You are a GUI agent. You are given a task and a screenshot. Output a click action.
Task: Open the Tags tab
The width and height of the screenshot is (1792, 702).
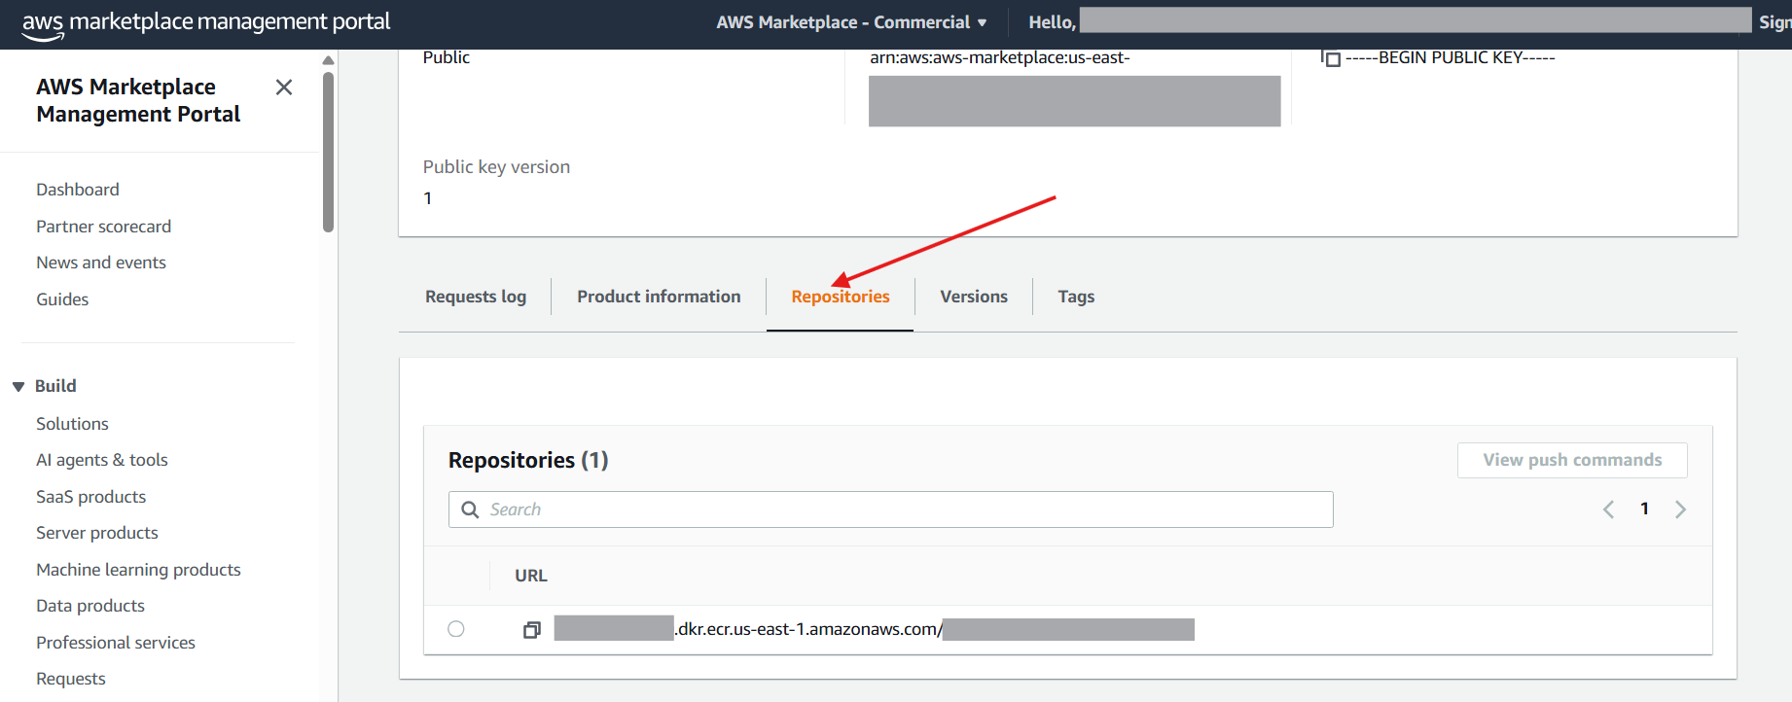(1076, 297)
